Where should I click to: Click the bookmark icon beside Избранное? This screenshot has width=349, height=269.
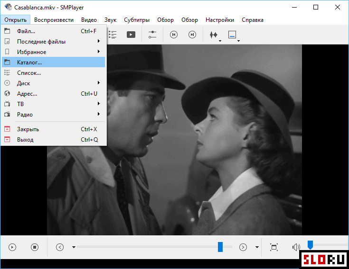(7, 52)
